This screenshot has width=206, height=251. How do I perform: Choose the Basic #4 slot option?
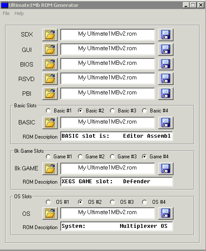point(144,111)
